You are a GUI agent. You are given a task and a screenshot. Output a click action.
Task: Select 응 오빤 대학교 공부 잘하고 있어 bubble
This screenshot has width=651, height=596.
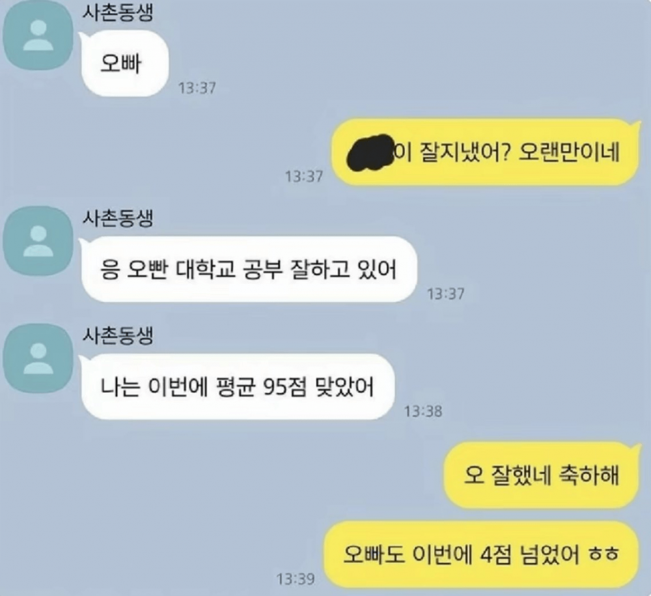pyautogui.click(x=248, y=269)
